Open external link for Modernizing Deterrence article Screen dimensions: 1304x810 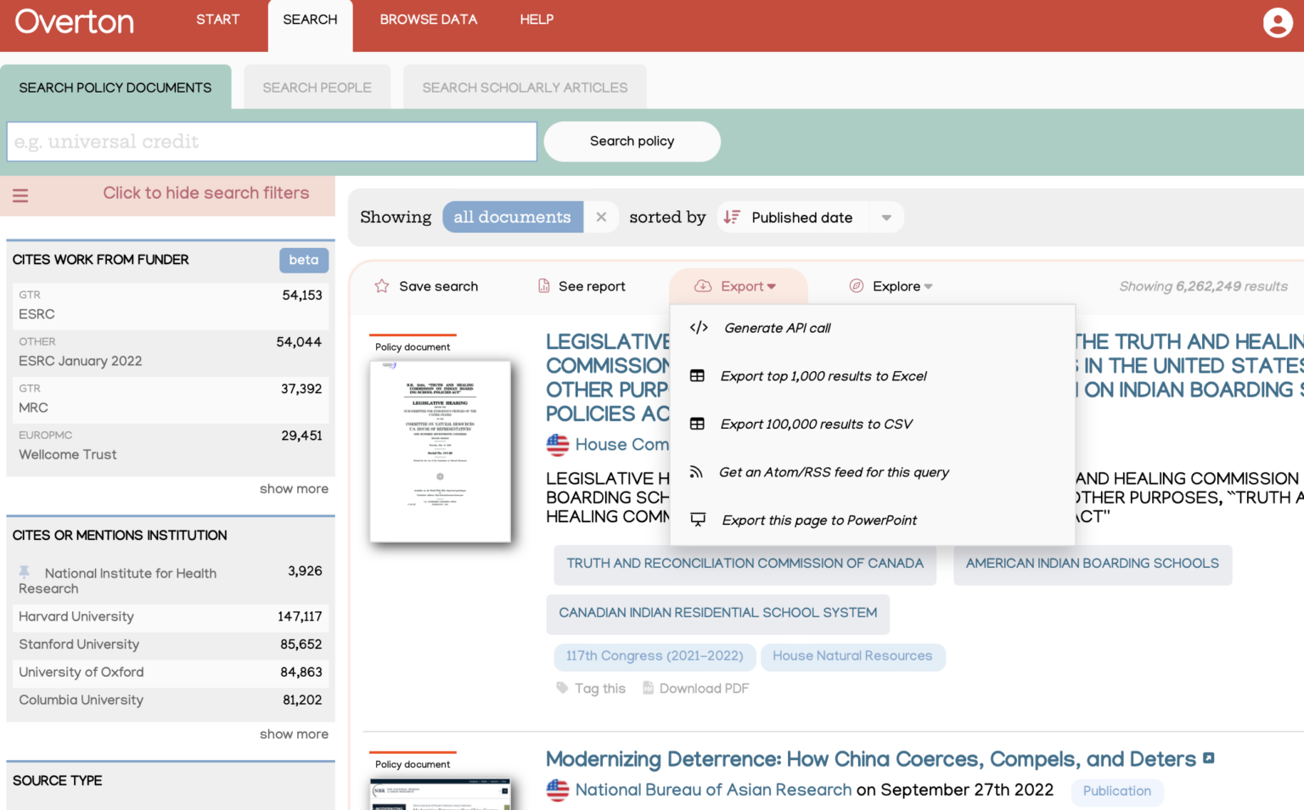[x=1209, y=757]
